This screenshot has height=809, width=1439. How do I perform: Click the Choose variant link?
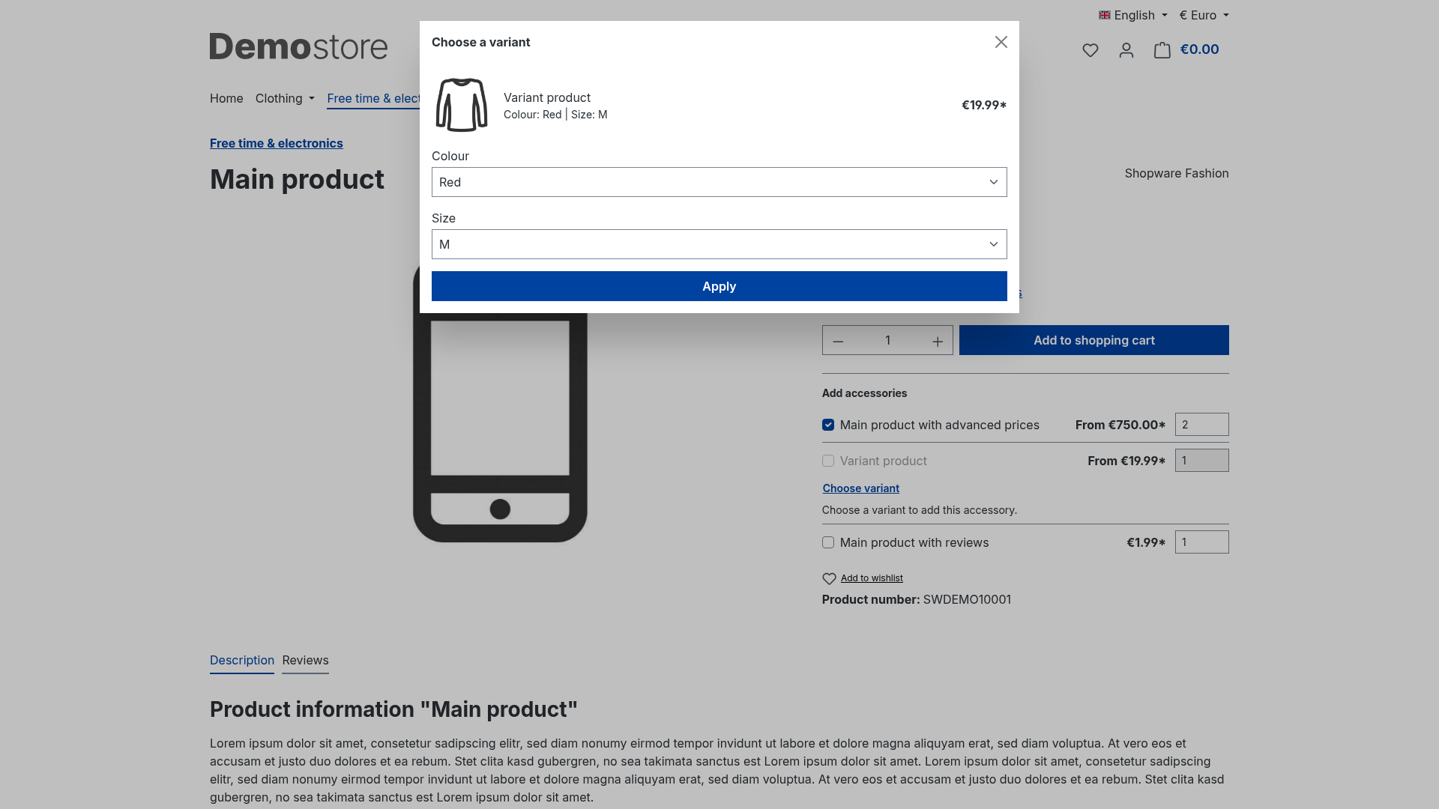[861, 488]
